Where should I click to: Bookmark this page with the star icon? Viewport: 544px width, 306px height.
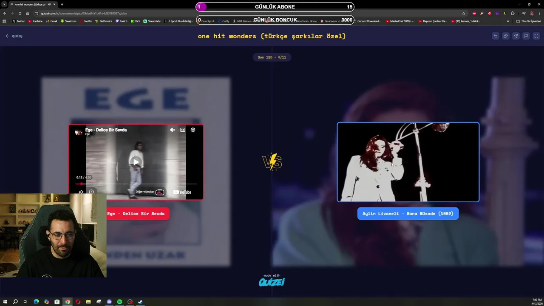pos(464,13)
